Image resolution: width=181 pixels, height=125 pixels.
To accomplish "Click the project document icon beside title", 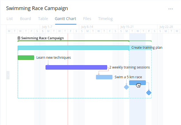I will pyautogui.click(x=19, y=38).
